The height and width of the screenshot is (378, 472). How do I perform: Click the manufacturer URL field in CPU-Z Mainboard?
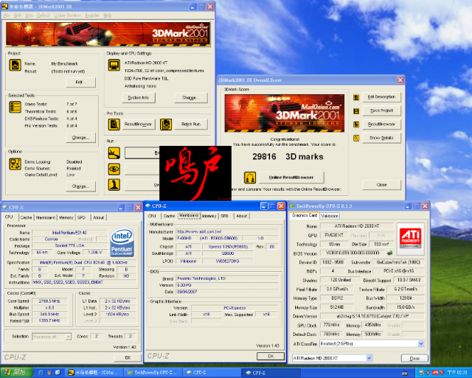[227, 231]
